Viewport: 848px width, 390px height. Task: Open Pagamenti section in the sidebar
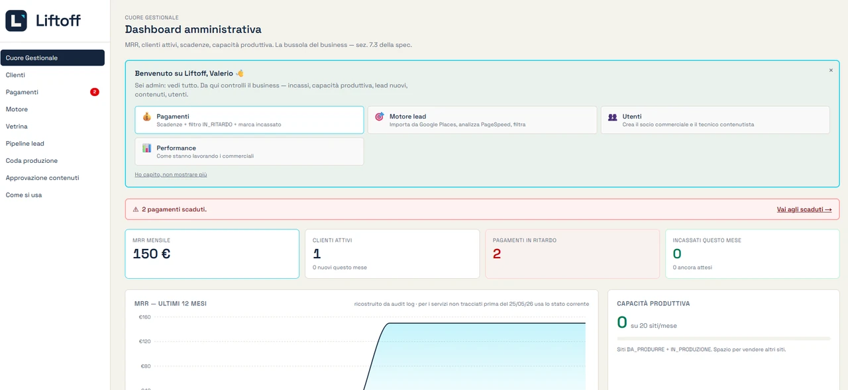pos(52,92)
